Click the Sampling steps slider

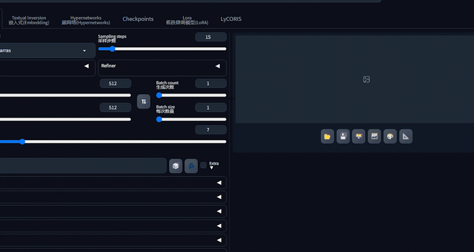pyautogui.click(x=162, y=49)
